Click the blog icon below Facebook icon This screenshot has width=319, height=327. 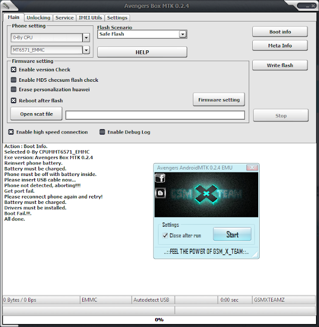(x=160, y=193)
